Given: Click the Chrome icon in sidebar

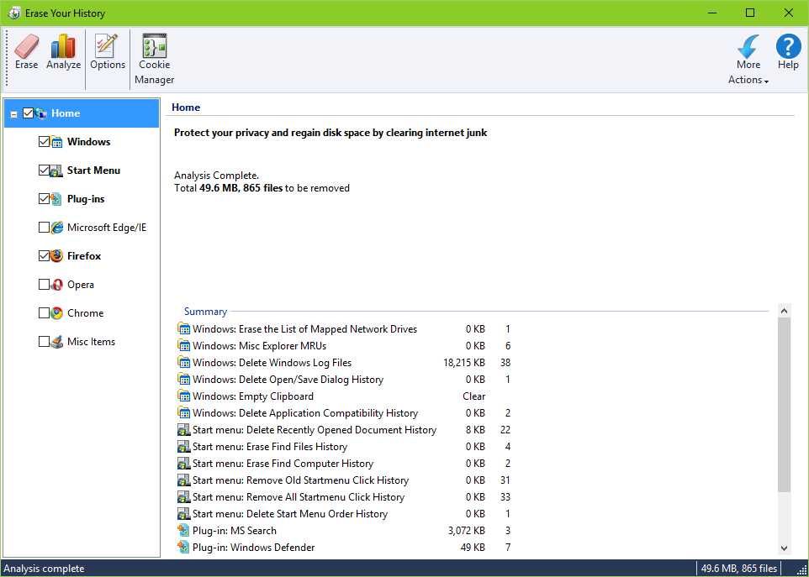Looking at the screenshot, I should pyautogui.click(x=56, y=313).
